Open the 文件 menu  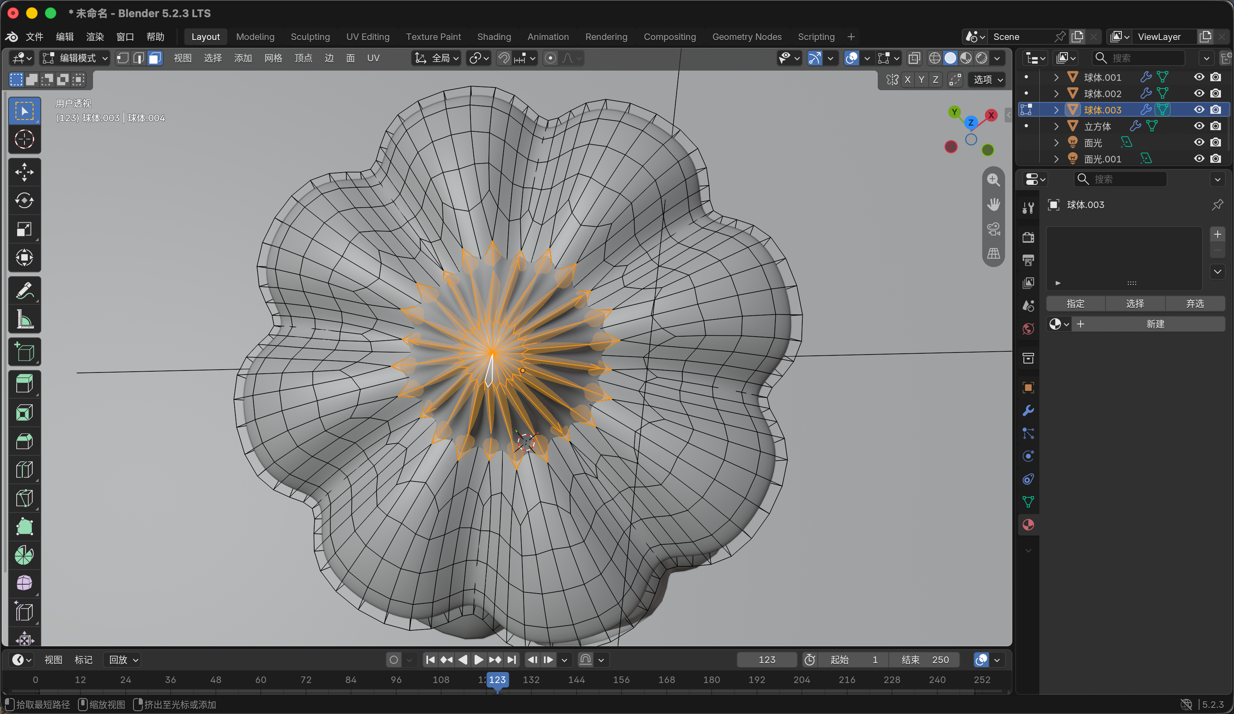click(34, 37)
